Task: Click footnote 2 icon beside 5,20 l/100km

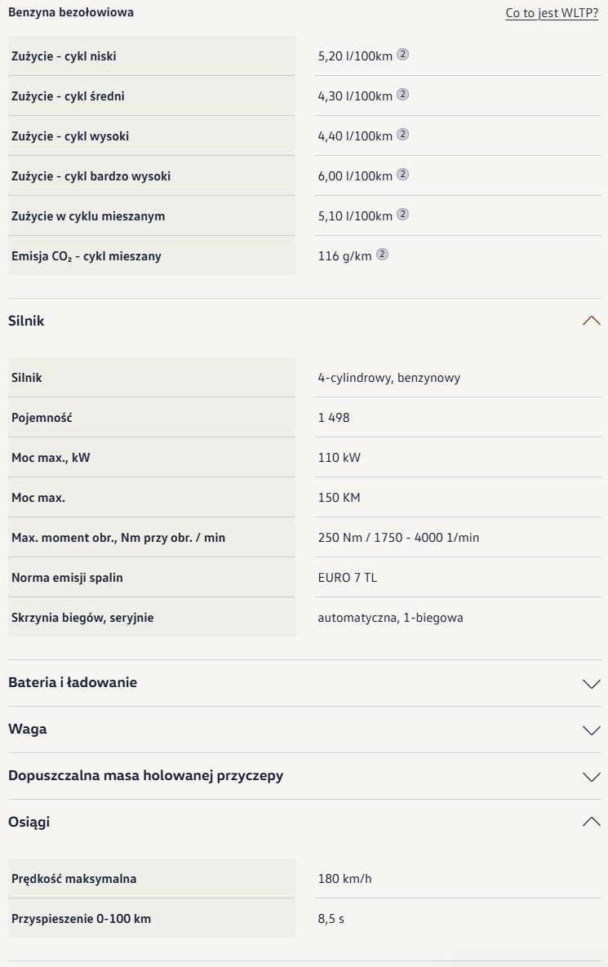Action: [x=402, y=55]
